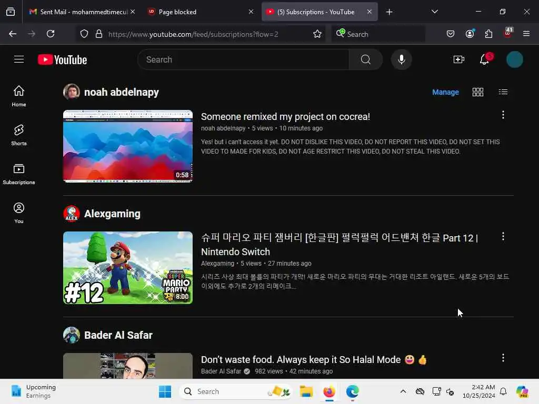Screen dimensions: 539x404
Task: Open the Create video icon
Action: [x=458, y=59]
